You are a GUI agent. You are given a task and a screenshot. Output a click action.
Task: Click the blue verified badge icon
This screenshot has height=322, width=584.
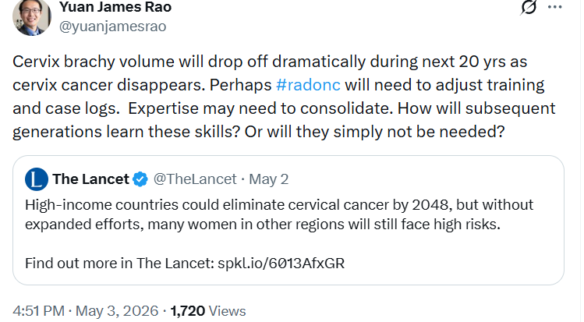click(x=140, y=179)
